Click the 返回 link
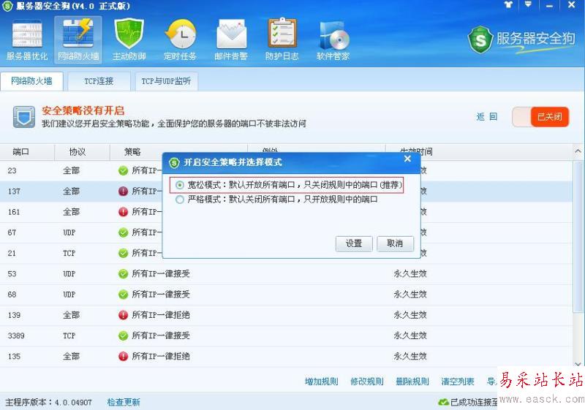Image resolution: width=585 pixels, height=410 pixels. [x=486, y=117]
